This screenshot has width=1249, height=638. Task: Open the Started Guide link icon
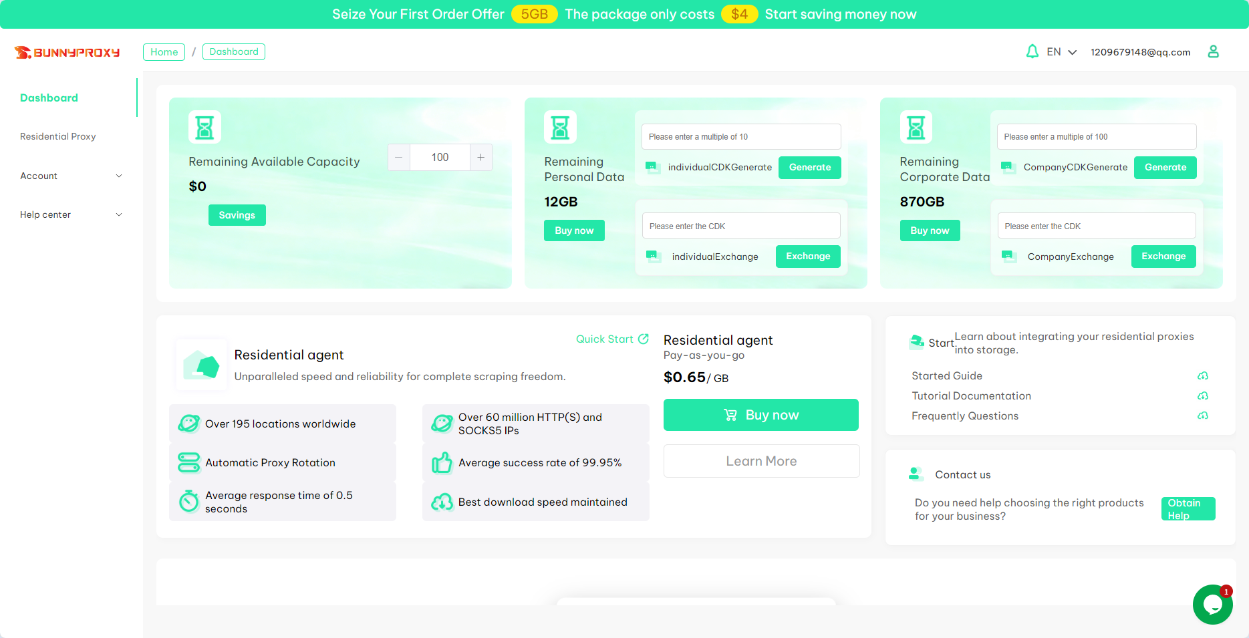point(1202,376)
